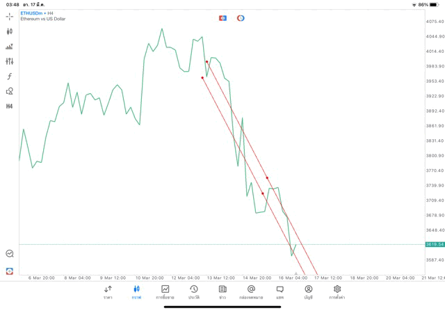Select the upper red trendline anchor point

click(207, 62)
